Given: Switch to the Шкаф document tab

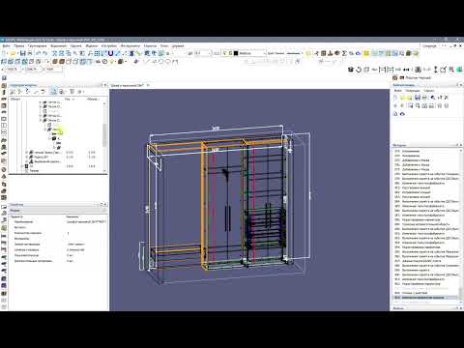Looking at the screenshot, I should (128, 85).
